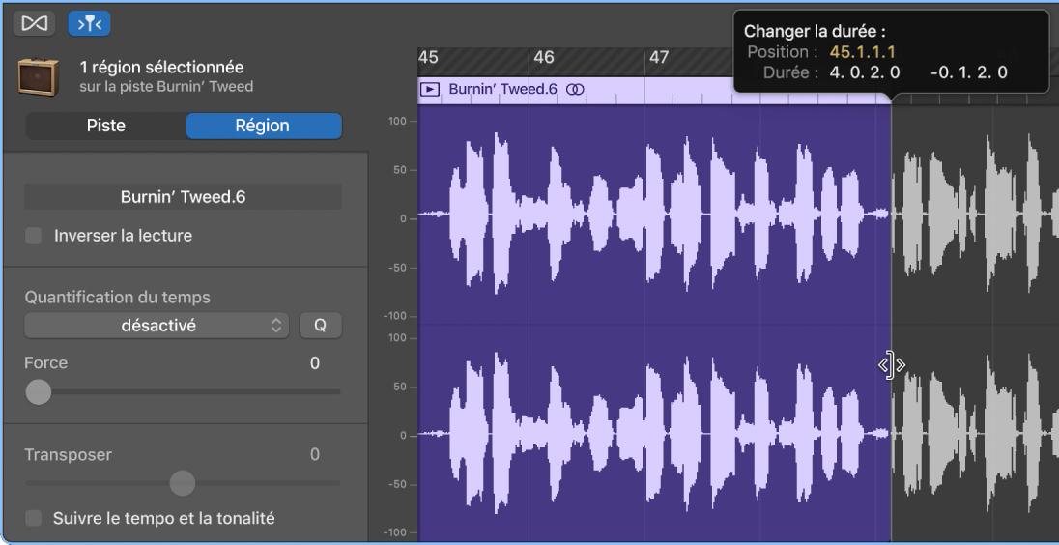Viewport: 1059px width, 545px height.
Task: Click the Burnin' Tweed.6 label in the region header
Action: (x=502, y=90)
